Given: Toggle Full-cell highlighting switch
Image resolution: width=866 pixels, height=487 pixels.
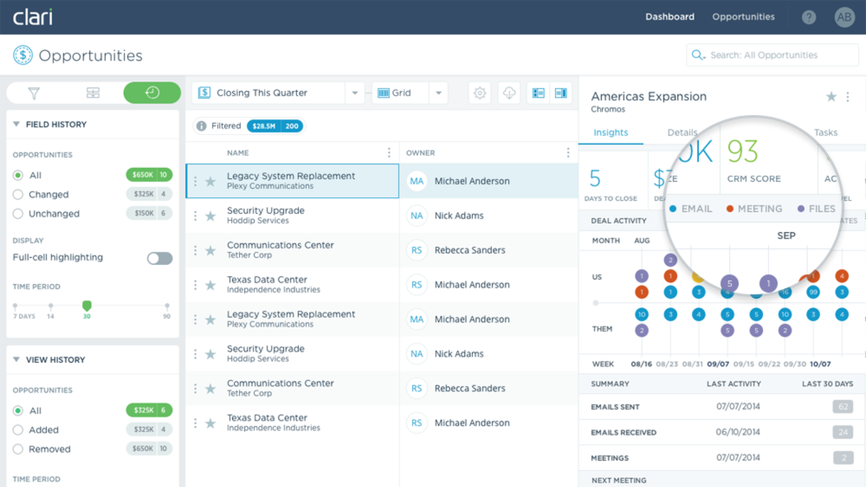Looking at the screenshot, I should [x=160, y=258].
